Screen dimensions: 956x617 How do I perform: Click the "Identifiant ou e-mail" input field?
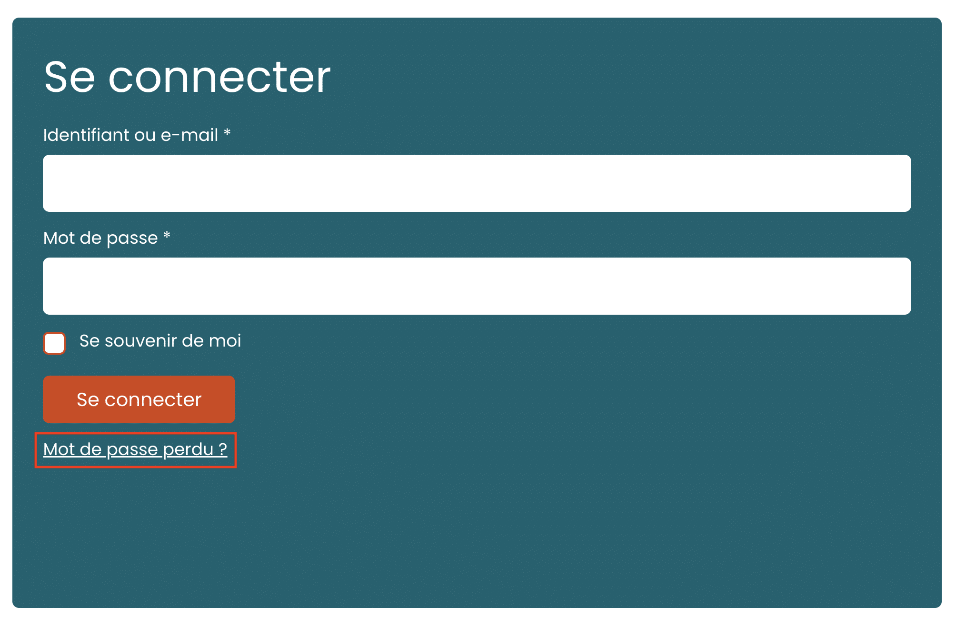click(477, 183)
